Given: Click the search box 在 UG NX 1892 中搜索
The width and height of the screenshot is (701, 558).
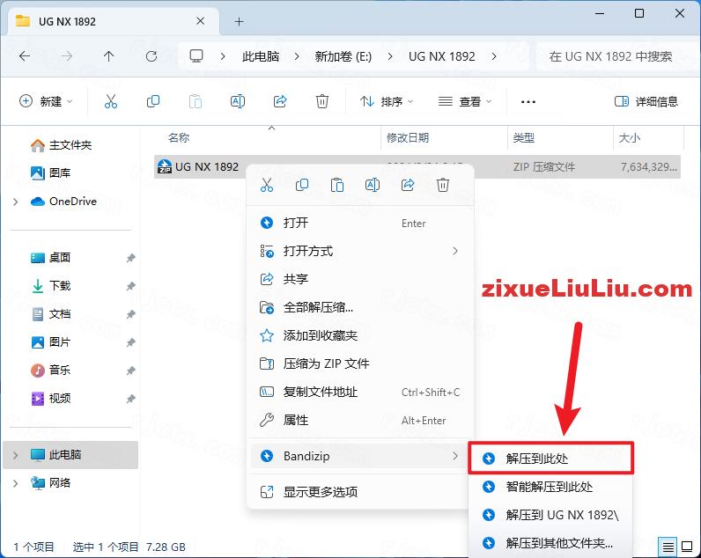Looking at the screenshot, I should click(x=617, y=56).
